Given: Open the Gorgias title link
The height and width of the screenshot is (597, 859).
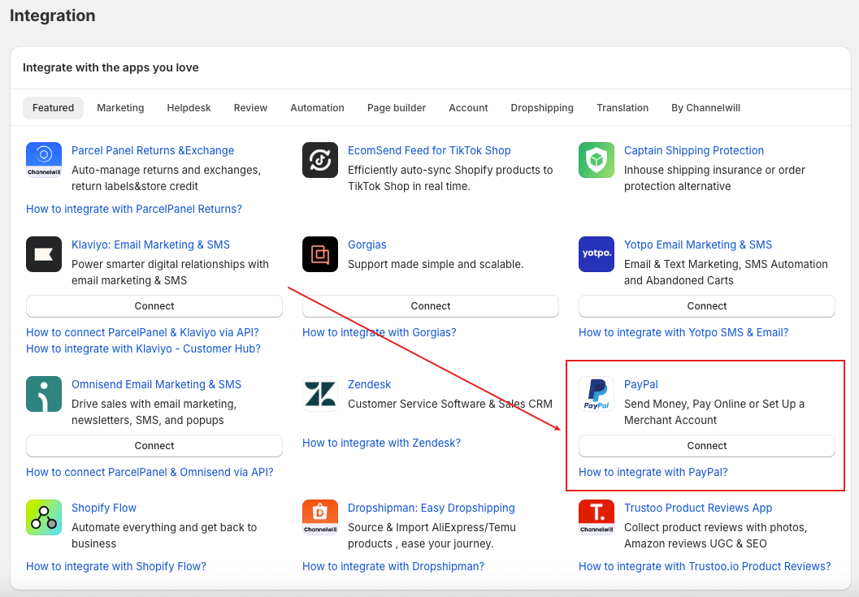Looking at the screenshot, I should click(x=367, y=244).
